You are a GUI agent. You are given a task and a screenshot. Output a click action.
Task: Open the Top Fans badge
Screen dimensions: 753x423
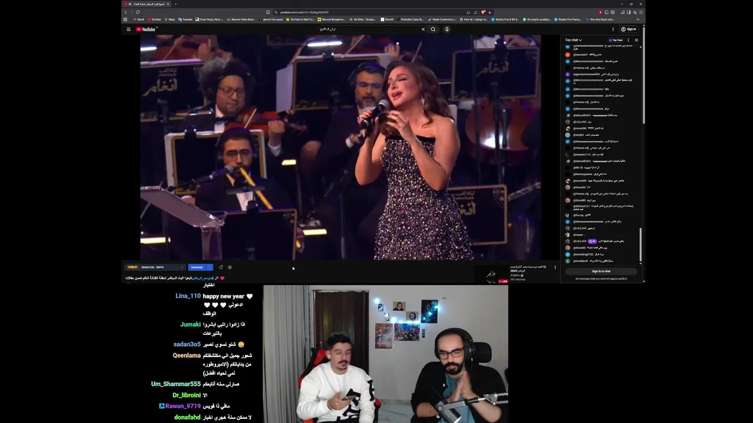pyautogui.click(x=615, y=40)
